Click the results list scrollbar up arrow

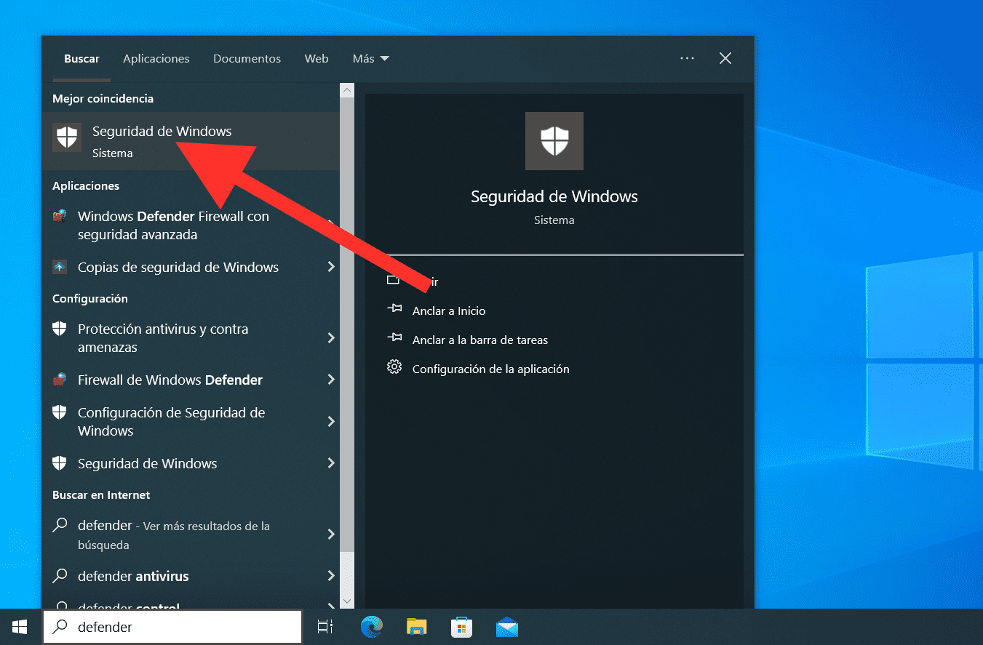click(347, 91)
